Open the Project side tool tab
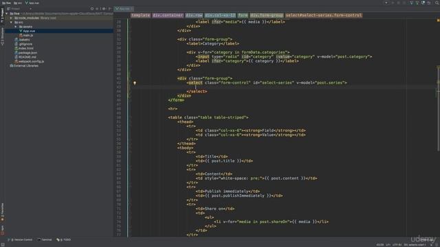Image resolution: width=440 pixels, height=247 pixels. pos(3,15)
